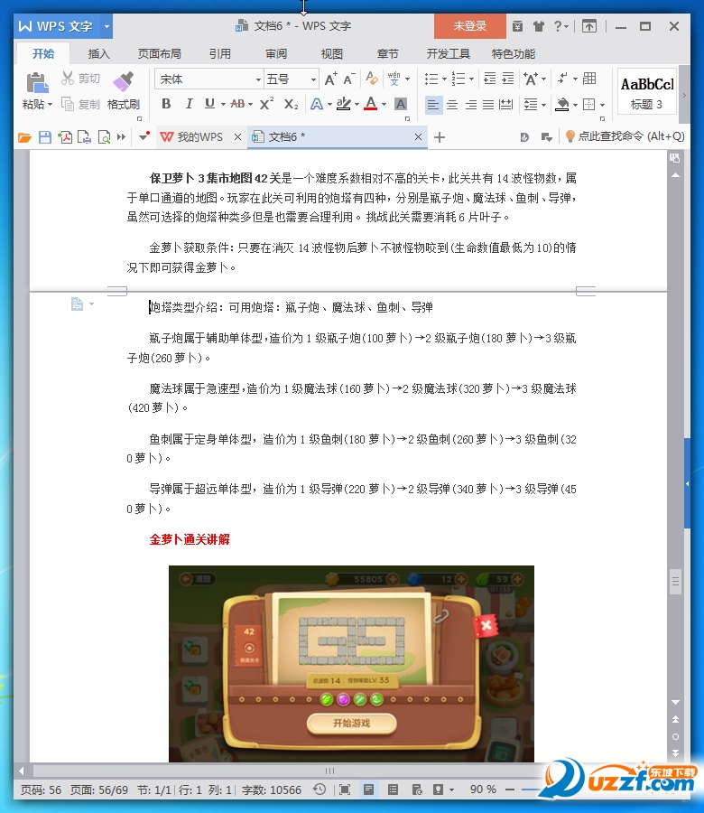Image resolution: width=704 pixels, height=813 pixels.
Task: Switch to page layout view in status bar
Action: (x=369, y=790)
